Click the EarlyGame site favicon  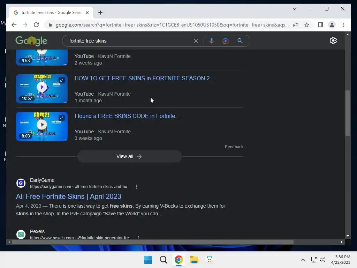(21, 183)
